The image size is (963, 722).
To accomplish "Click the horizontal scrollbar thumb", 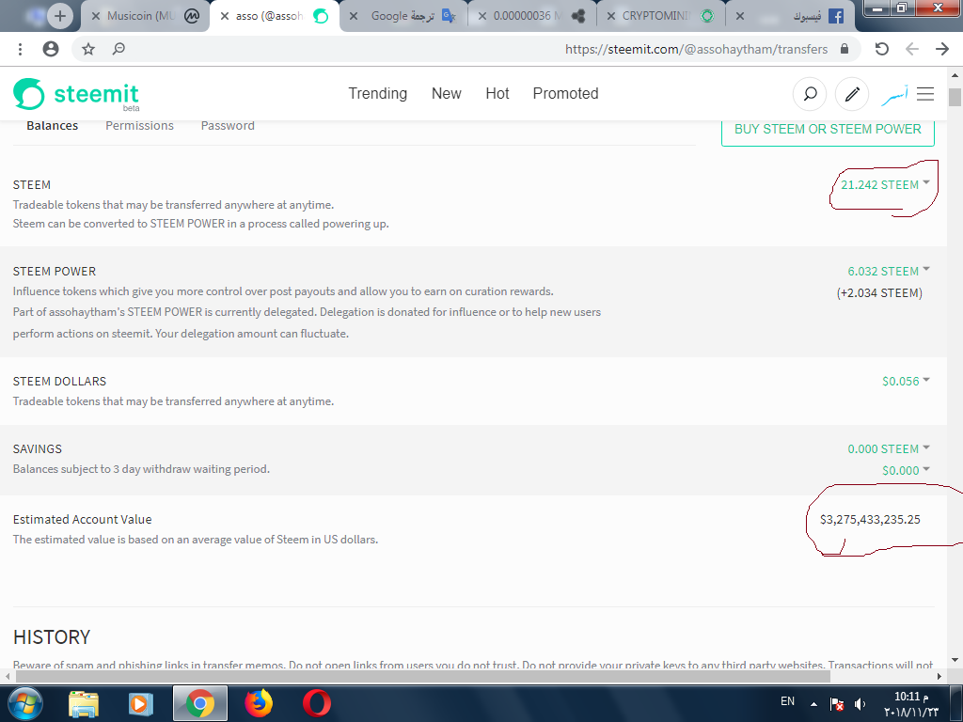I will click(x=423, y=676).
